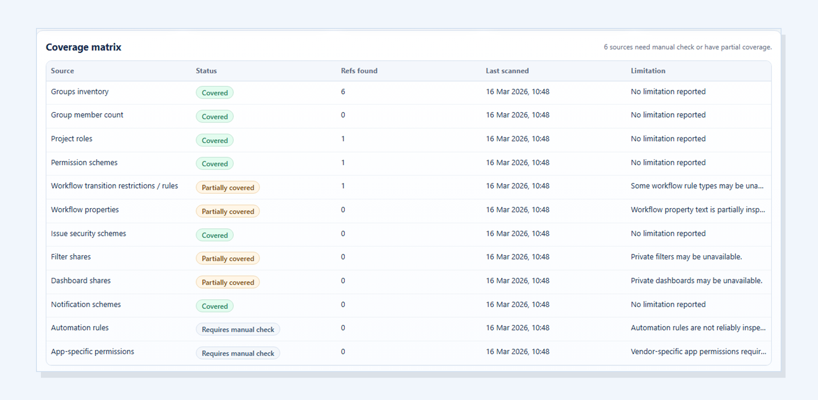Click the Partially covered badge for Dashboard shares
The width and height of the screenshot is (818, 400).
tap(228, 282)
